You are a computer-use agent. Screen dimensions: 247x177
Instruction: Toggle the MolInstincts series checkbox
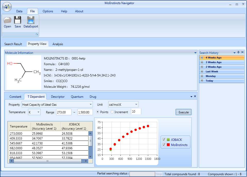click(x=164, y=145)
